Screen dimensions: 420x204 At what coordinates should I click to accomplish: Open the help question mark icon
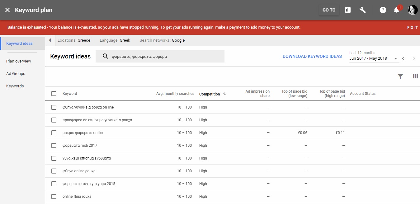tap(383, 10)
